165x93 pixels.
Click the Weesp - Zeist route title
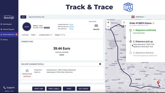[x=38, y=26]
